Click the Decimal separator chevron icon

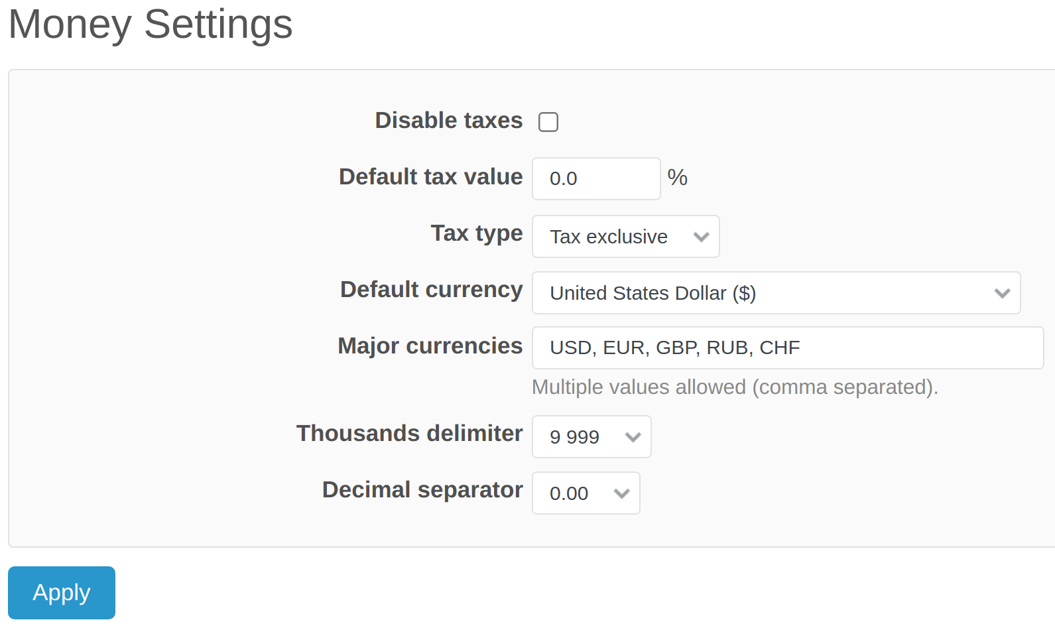click(621, 493)
